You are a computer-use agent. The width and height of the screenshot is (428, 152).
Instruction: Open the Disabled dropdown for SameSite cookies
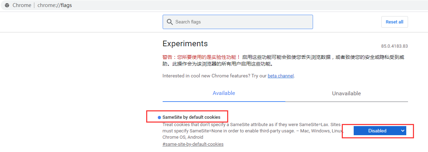coord(377,131)
